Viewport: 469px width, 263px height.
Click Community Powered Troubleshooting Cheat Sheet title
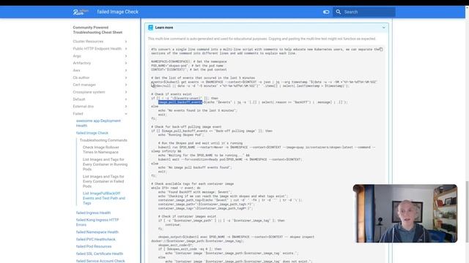(97, 30)
